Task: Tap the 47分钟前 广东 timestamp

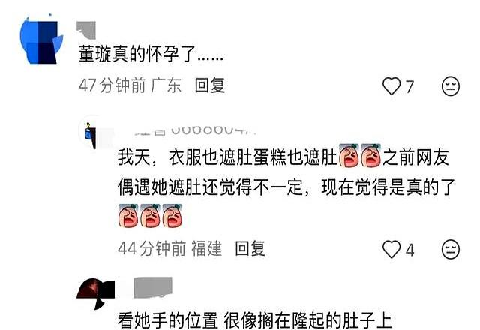Action: coord(130,85)
